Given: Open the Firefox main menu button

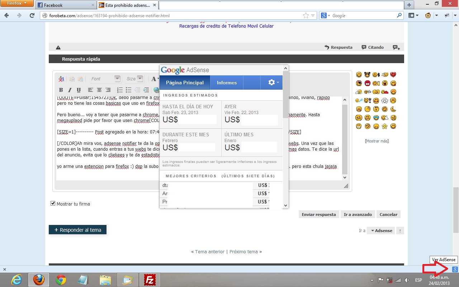Looking at the screenshot, I should click(x=17, y=3).
